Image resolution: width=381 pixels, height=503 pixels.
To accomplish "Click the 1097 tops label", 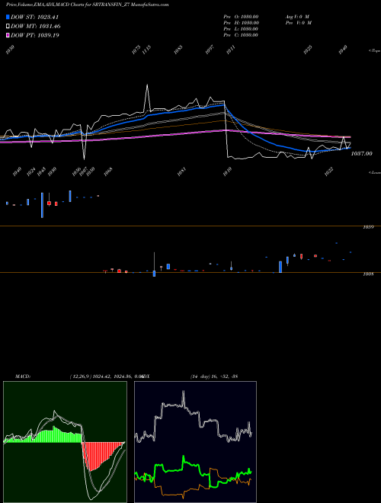I will pos(210,50).
